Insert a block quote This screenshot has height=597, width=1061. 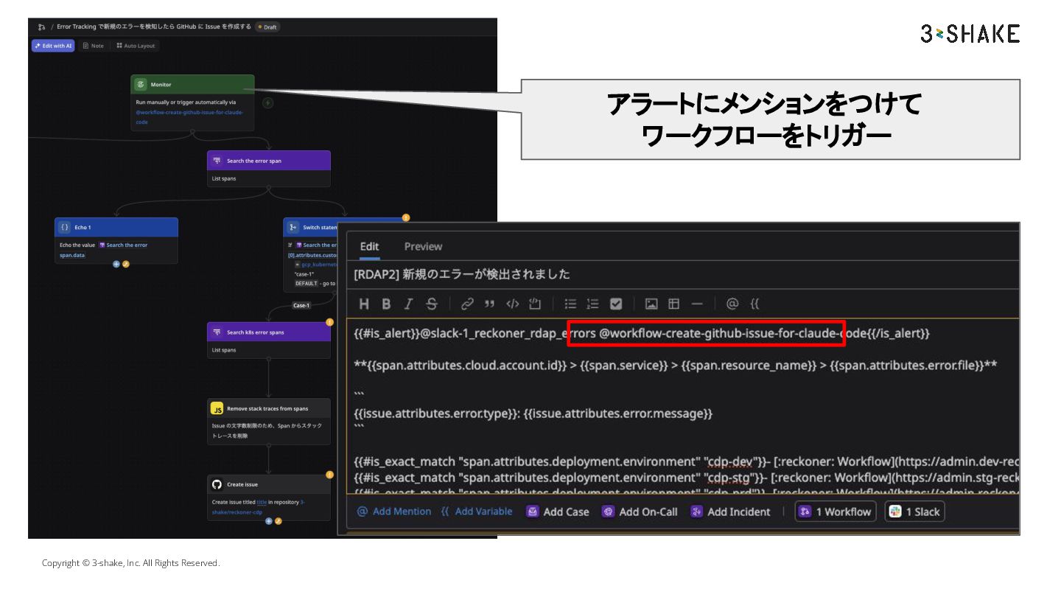[x=489, y=304]
